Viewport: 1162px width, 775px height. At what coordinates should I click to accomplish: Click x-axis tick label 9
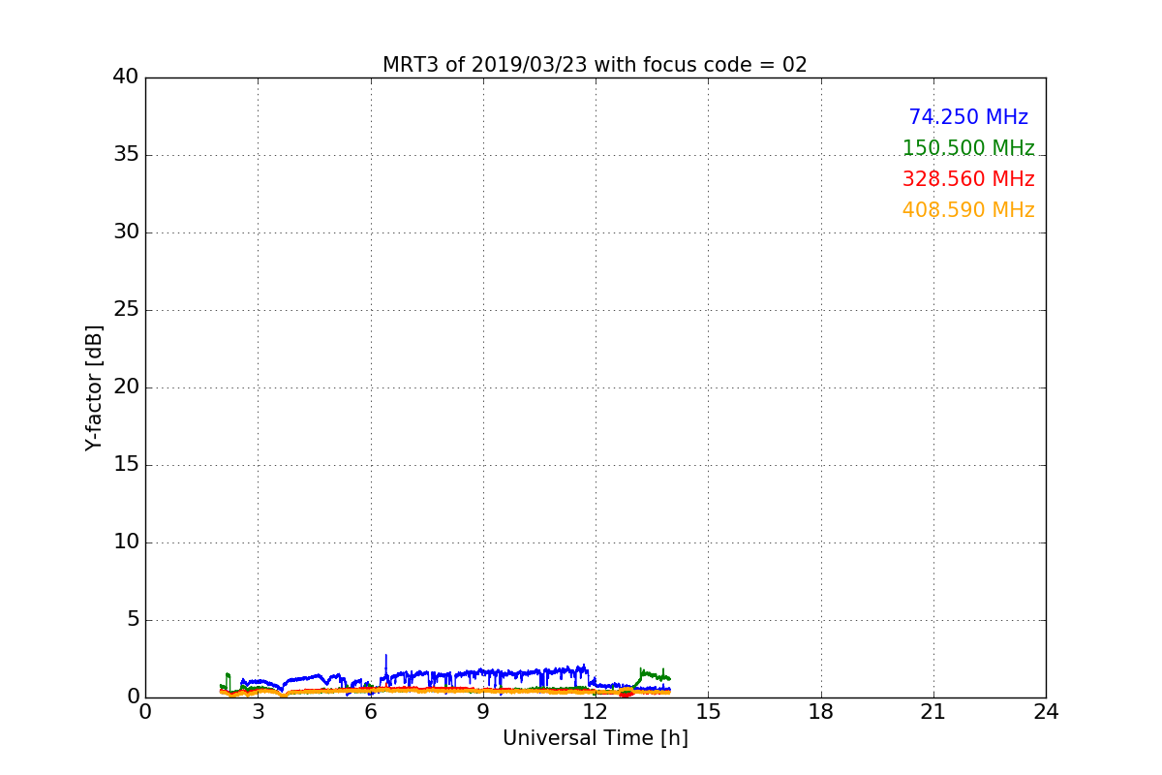click(x=483, y=712)
